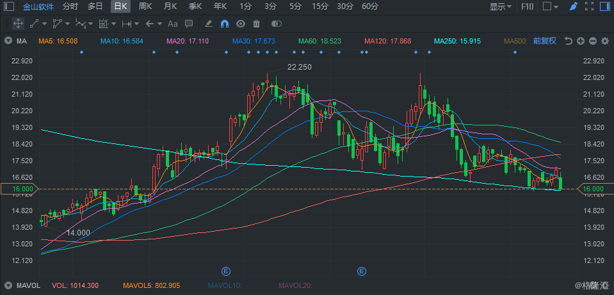This screenshot has width=614, height=295.
Task: Select the horizontal range span tool
Action: [x=127, y=24]
